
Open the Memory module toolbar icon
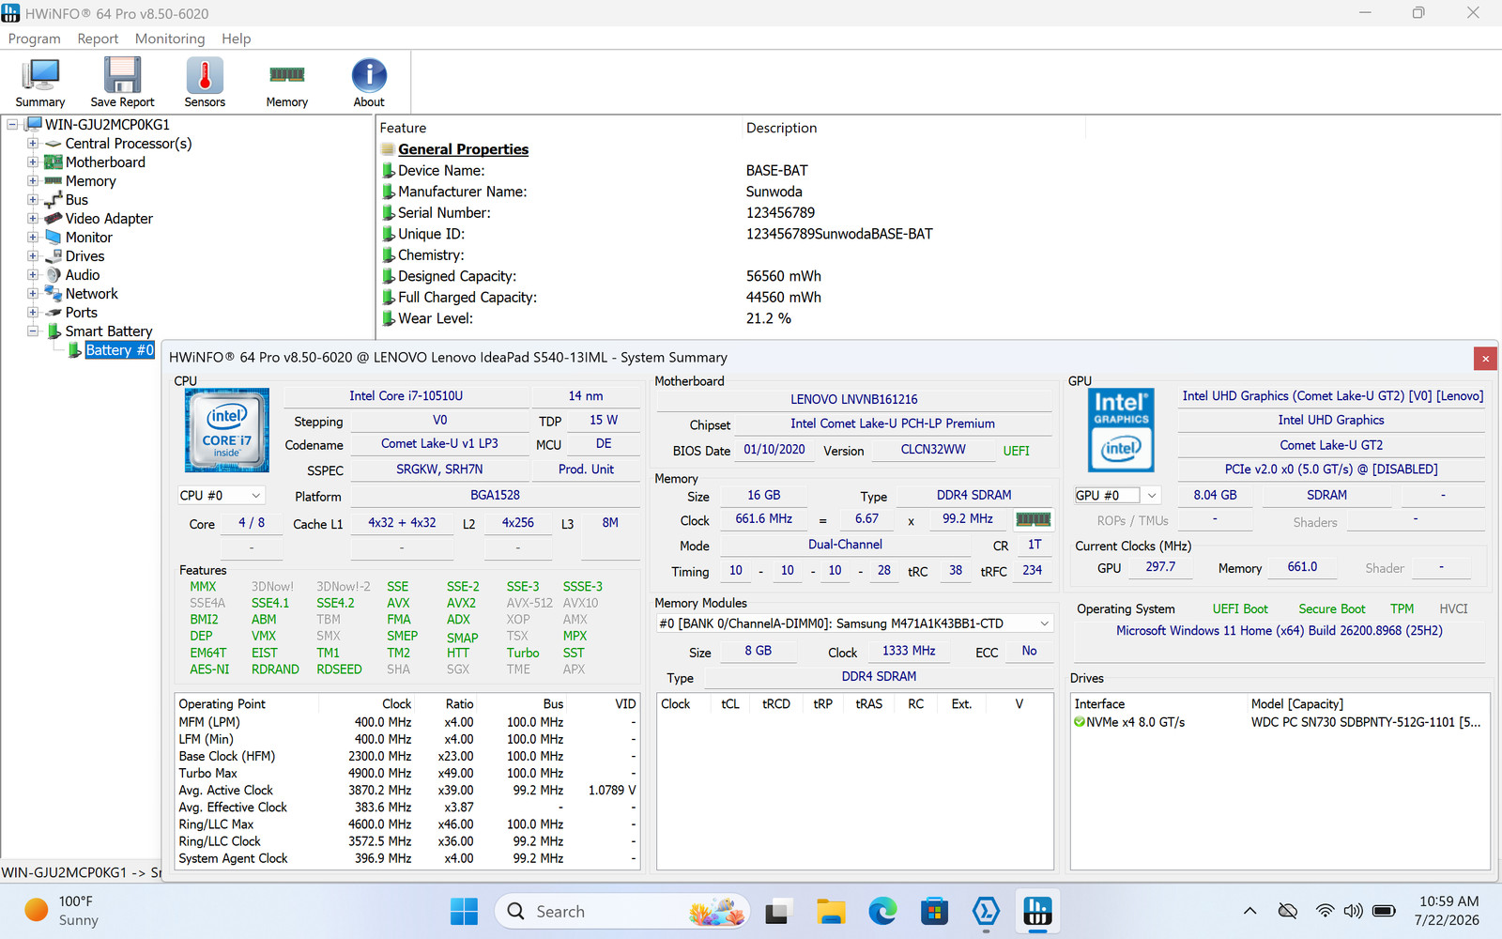(286, 75)
